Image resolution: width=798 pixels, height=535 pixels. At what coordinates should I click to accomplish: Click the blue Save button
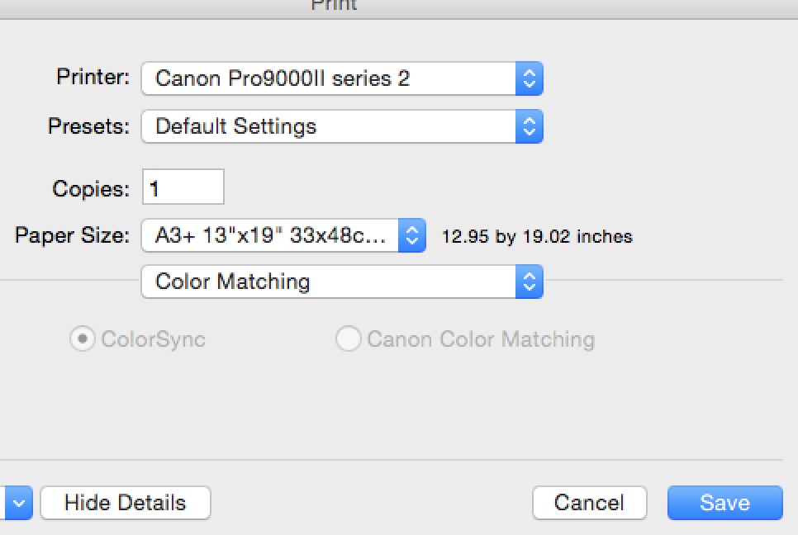tap(724, 503)
